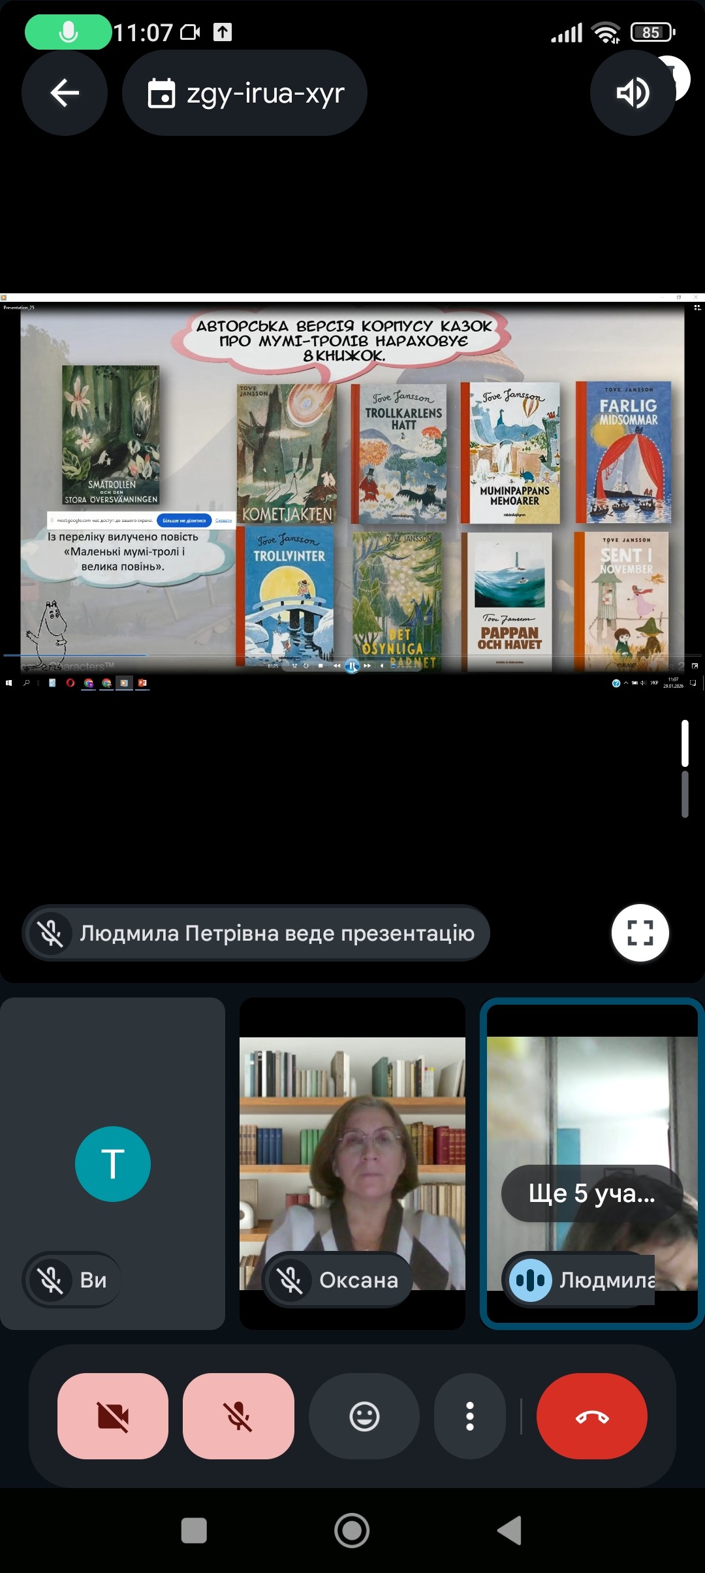
Task: Switch audio output via speaker icon
Action: [x=632, y=93]
